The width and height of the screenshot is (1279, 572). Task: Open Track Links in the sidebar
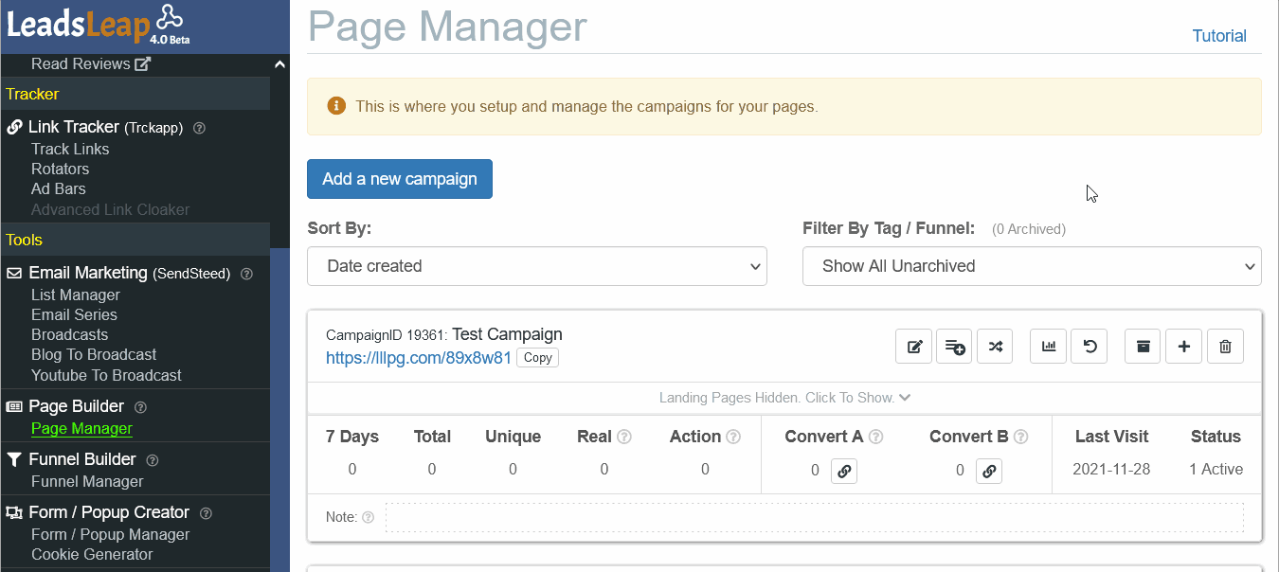(70, 149)
